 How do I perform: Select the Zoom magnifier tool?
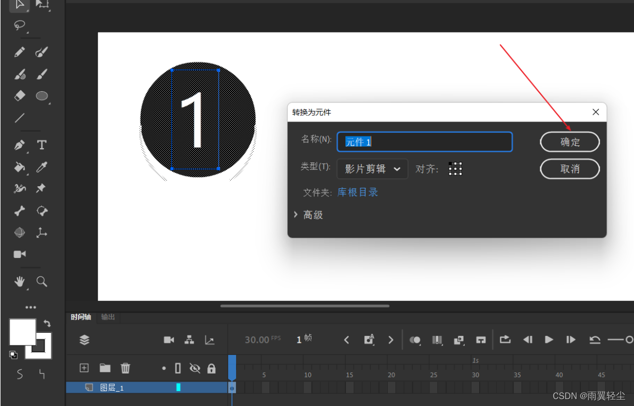pyautogui.click(x=41, y=281)
